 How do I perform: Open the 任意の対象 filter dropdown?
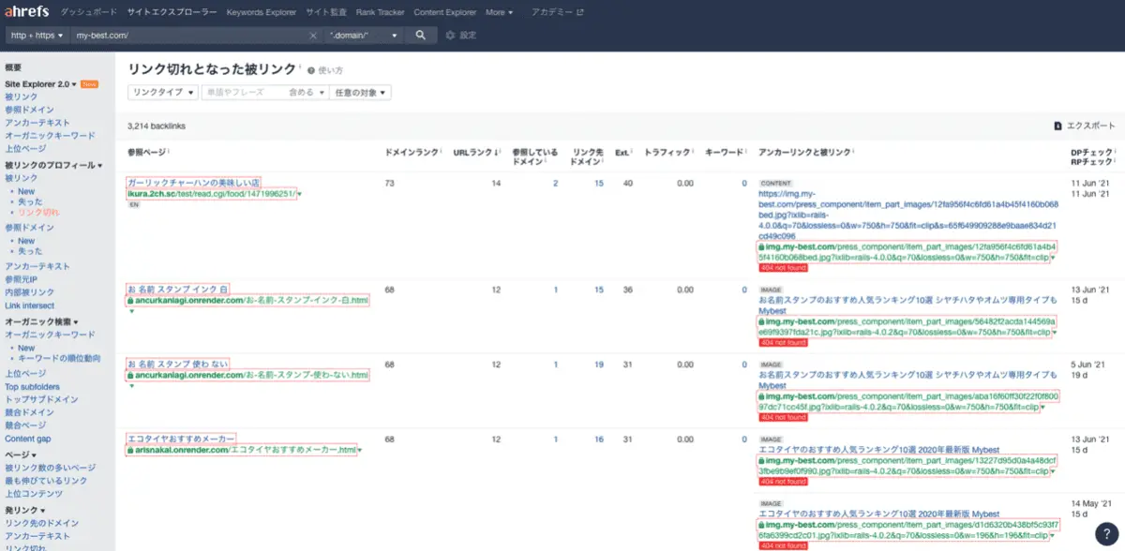click(x=359, y=92)
